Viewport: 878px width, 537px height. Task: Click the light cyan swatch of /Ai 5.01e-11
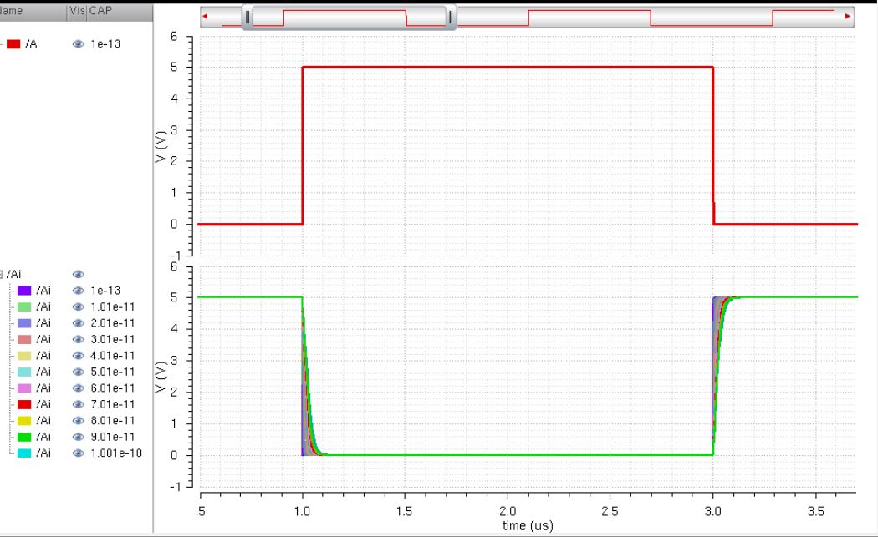click(24, 372)
